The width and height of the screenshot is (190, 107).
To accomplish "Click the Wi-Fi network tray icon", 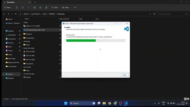I will pyautogui.click(x=168, y=103).
